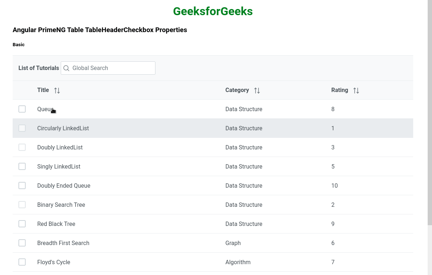Check the Red Black Tree checkbox
This screenshot has width=432, height=275.
(x=22, y=224)
